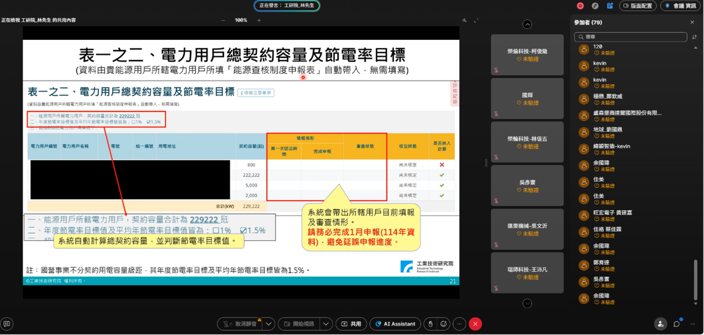Click the red recording indicator icon
704x335 pixels.
tap(580, 6)
